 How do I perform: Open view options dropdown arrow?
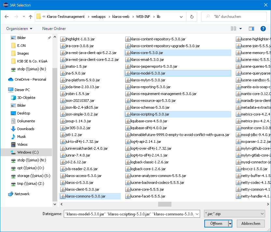240,29
